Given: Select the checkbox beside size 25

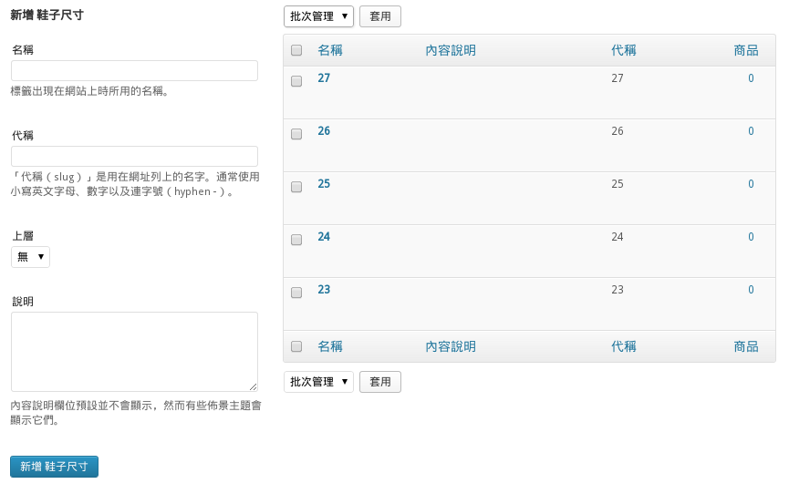Looking at the screenshot, I should 296,187.
